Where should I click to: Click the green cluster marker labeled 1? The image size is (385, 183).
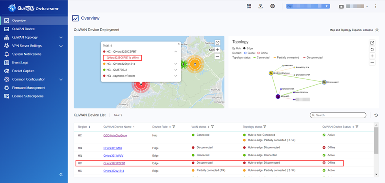coord(183,64)
